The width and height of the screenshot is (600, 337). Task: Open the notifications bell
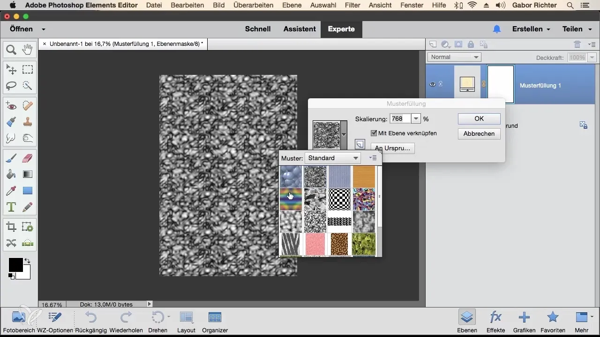(x=497, y=29)
